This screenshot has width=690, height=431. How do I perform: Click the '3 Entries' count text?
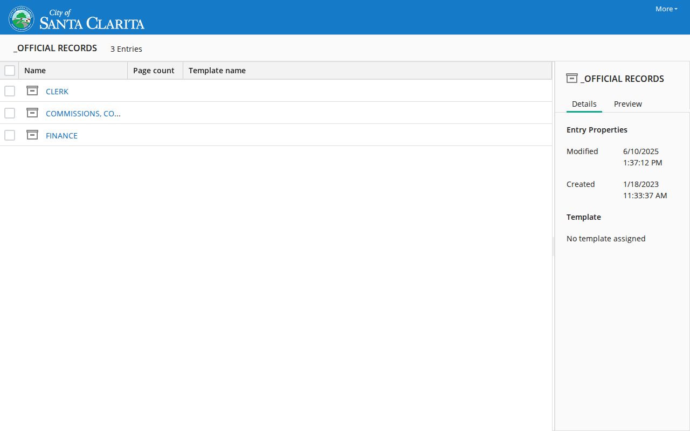point(126,49)
